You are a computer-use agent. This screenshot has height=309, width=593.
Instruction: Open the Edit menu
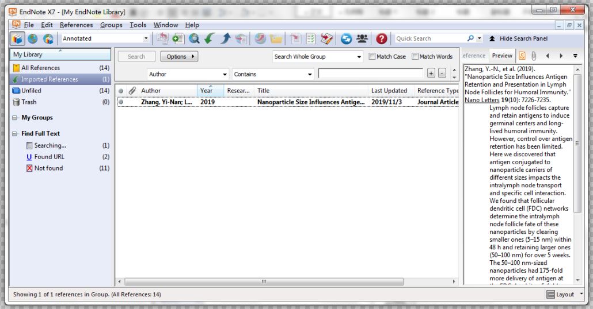(47, 25)
